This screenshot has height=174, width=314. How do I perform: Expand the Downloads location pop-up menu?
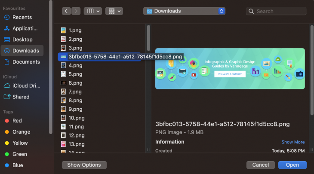click(185, 11)
